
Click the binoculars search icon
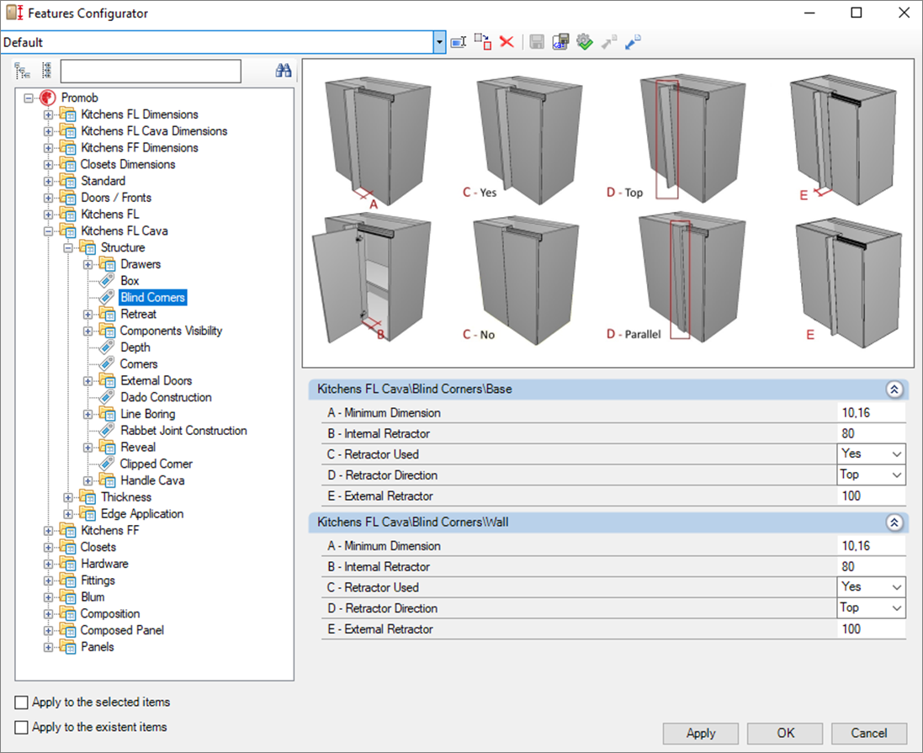[x=284, y=72]
